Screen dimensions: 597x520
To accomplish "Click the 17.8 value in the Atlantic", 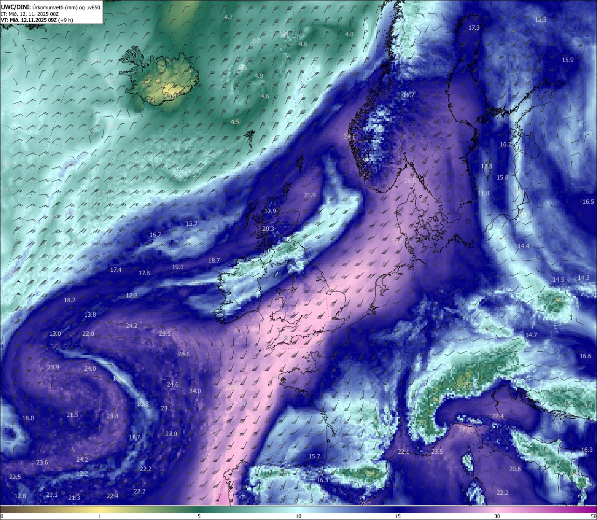I will pyautogui.click(x=145, y=273).
